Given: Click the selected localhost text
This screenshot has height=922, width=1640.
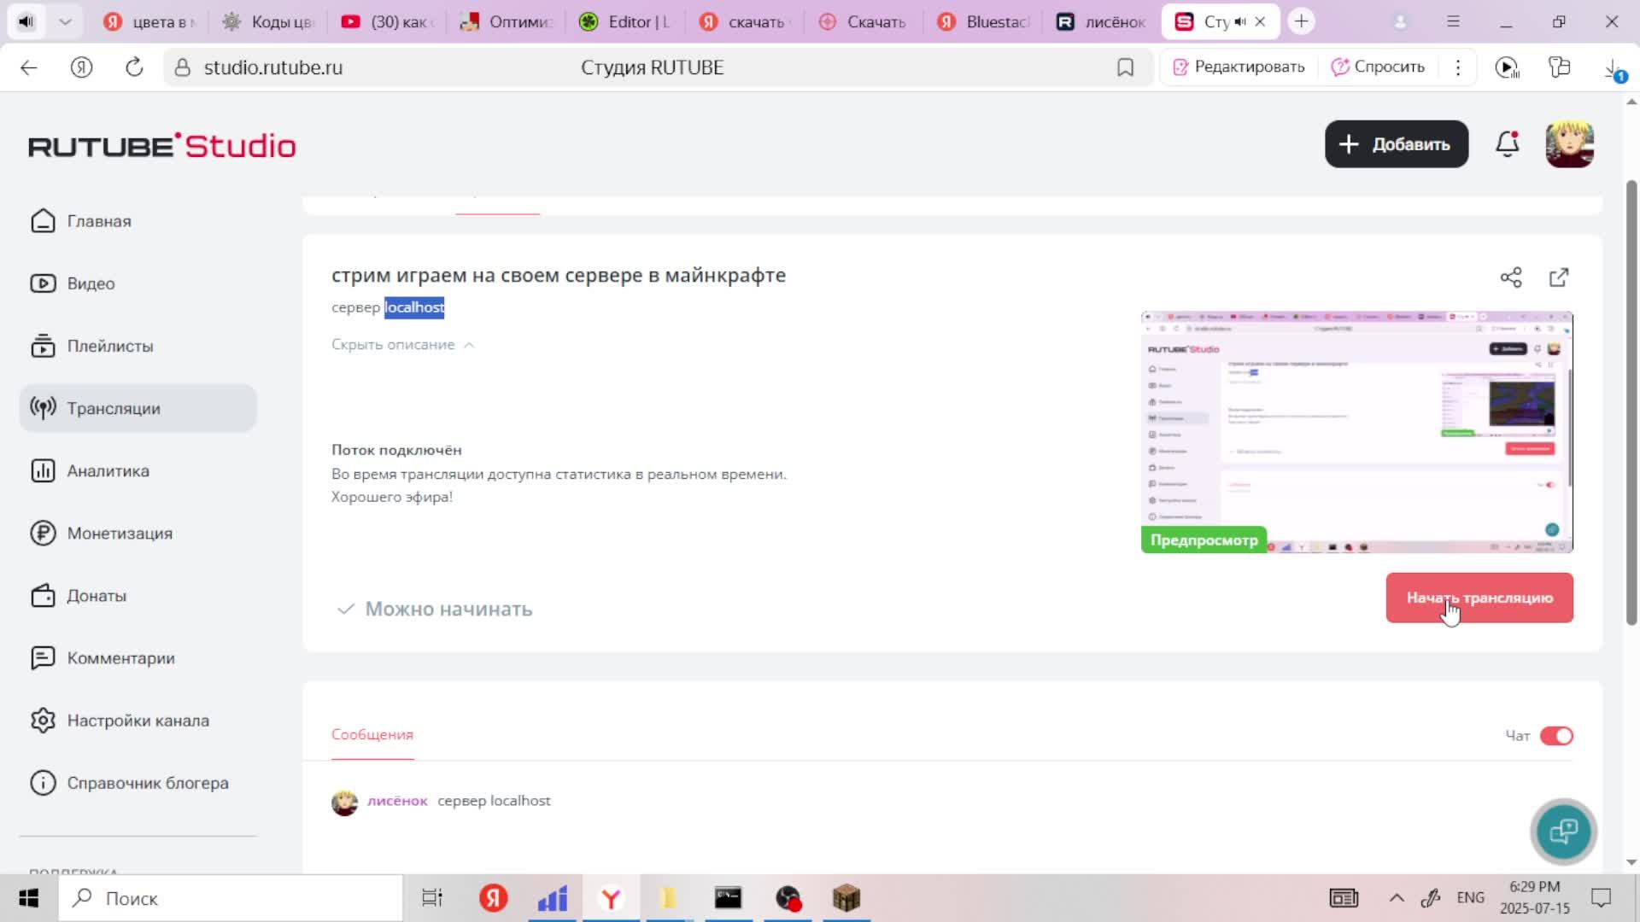Looking at the screenshot, I should pyautogui.click(x=414, y=307).
